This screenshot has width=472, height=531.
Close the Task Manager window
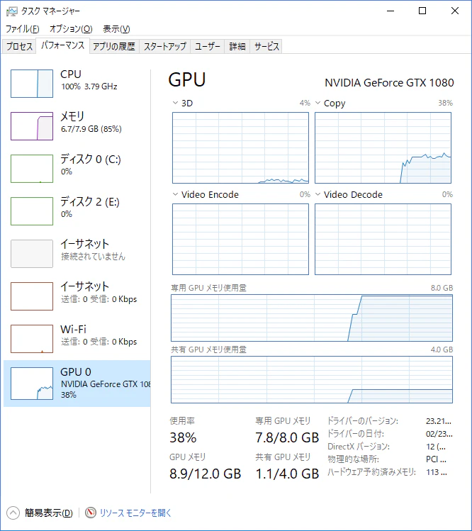tap(455, 11)
